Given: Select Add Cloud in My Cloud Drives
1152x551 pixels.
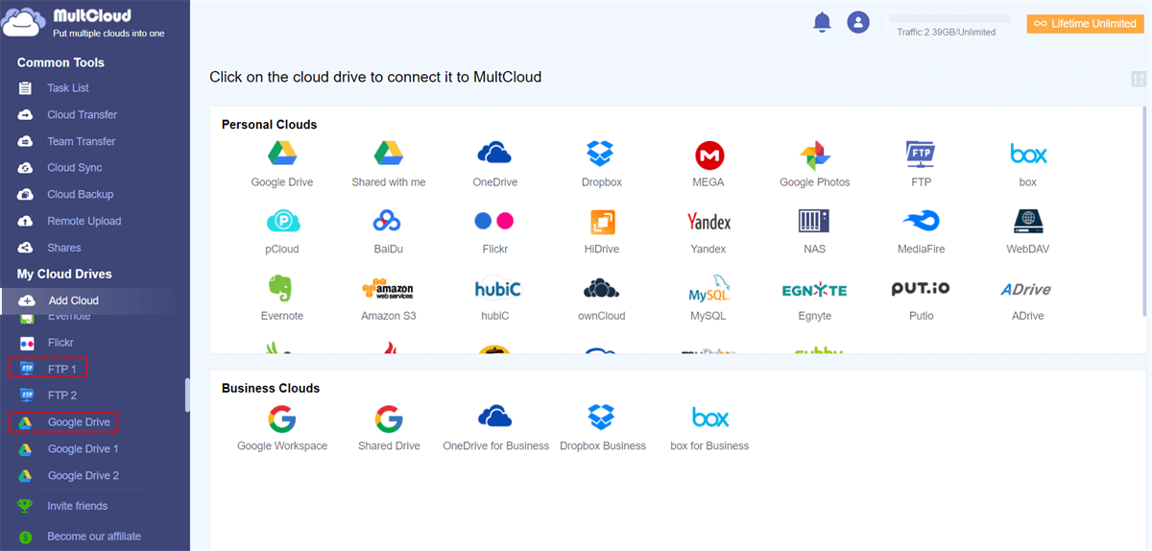Looking at the screenshot, I should click(x=95, y=300).
